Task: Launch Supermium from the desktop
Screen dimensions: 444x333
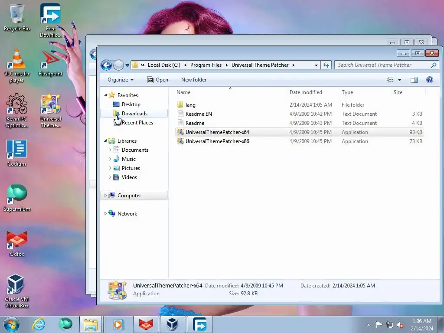Action: (x=17, y=198)
